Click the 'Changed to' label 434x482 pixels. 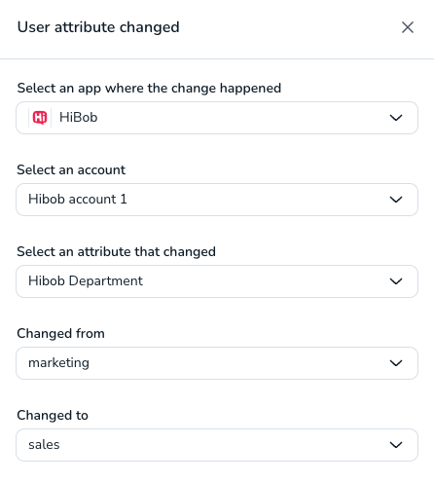[53, 415]
